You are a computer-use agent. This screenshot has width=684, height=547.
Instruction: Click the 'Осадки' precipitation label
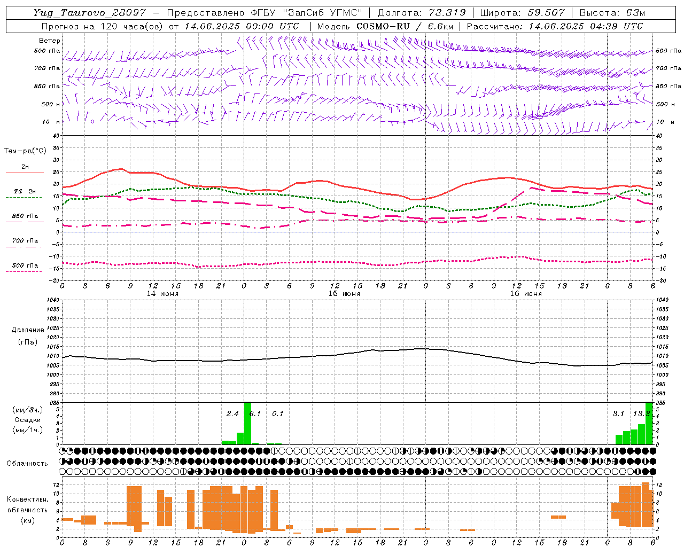(x=28, y=420)
